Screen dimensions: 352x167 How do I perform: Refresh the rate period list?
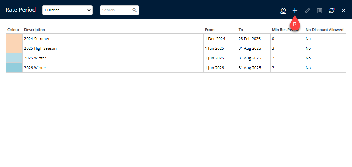332,10
